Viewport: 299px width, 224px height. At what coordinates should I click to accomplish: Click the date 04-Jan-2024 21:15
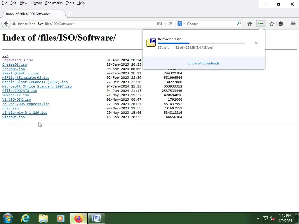(124, 86)
